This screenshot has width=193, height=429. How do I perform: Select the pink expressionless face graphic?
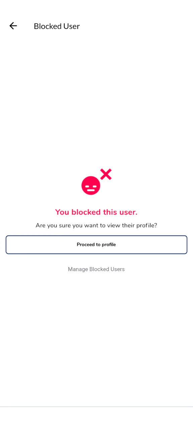click(91, 185)
